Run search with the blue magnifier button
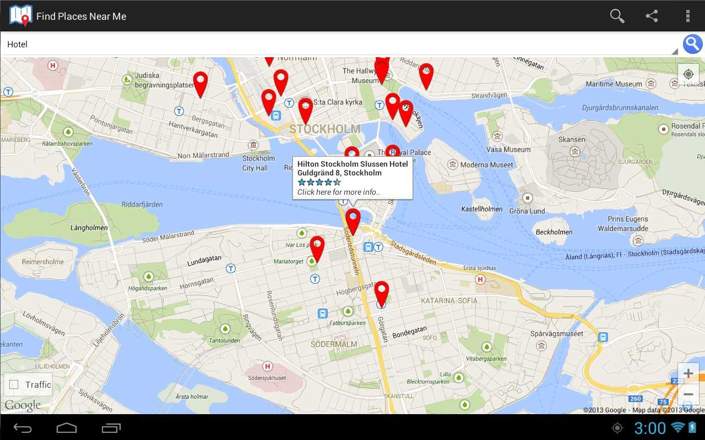The width and height of the screenshot is (705, 440). pos(693,44)
